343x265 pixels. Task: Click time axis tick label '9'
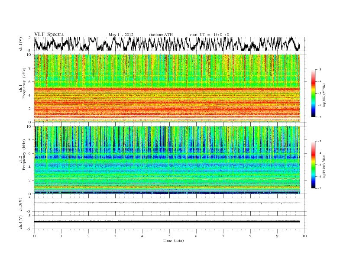coord(277,236)
